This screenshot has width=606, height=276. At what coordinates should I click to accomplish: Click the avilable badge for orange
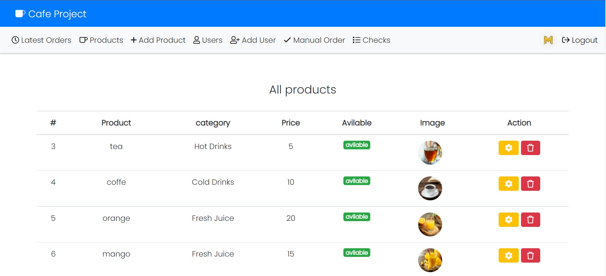click(357, 217)
